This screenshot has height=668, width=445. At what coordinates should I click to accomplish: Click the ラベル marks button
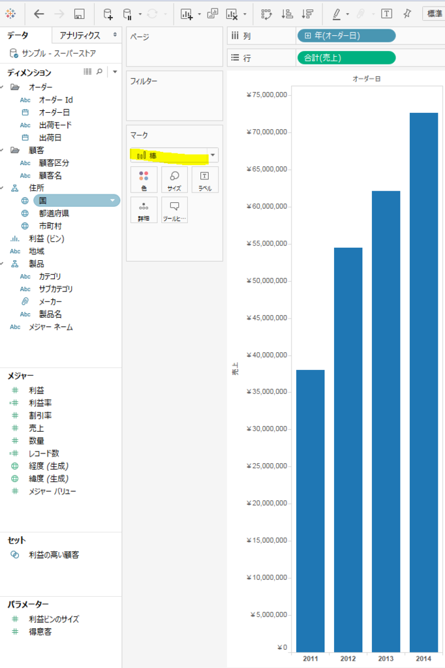click(205, 180)
